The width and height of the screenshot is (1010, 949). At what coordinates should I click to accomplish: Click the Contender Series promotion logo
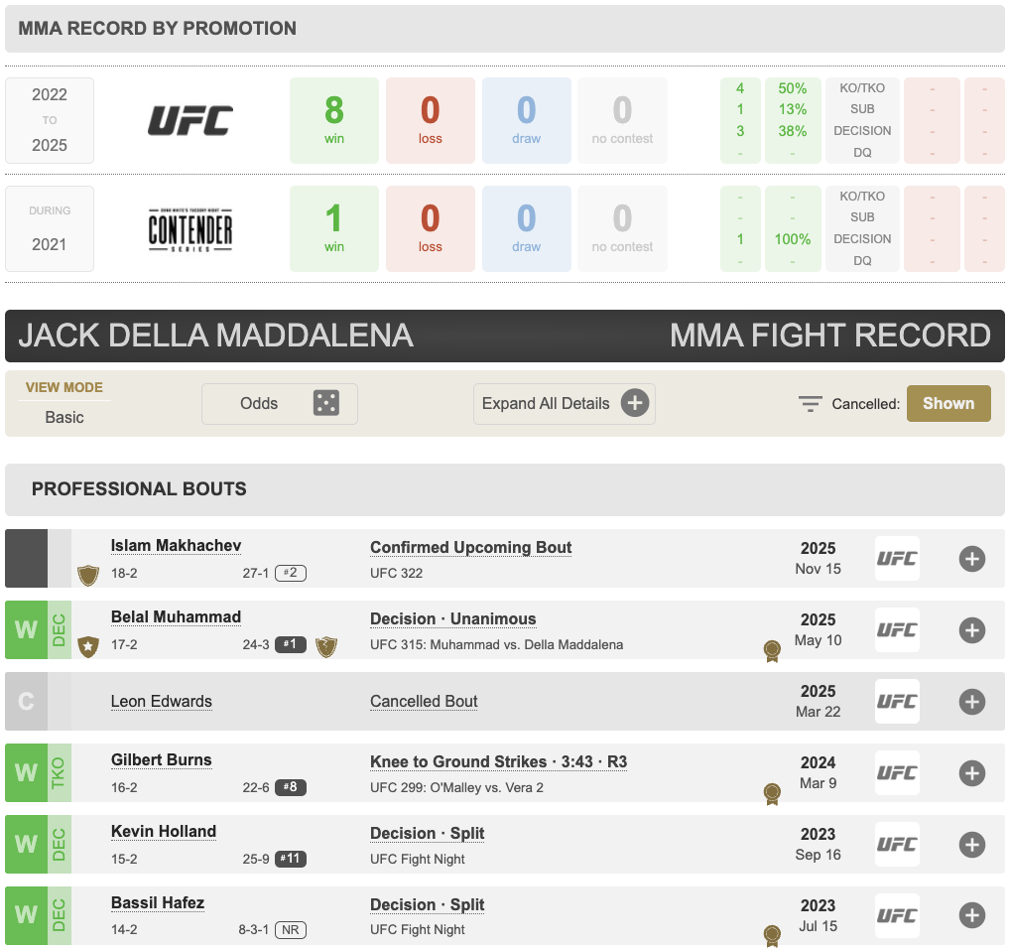(189, 230)
